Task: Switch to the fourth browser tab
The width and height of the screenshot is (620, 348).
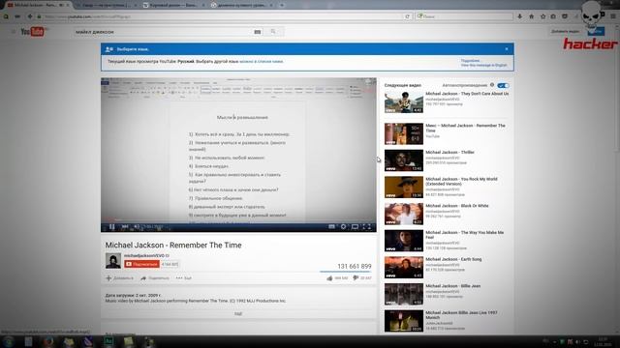Action: pos(242,5)
